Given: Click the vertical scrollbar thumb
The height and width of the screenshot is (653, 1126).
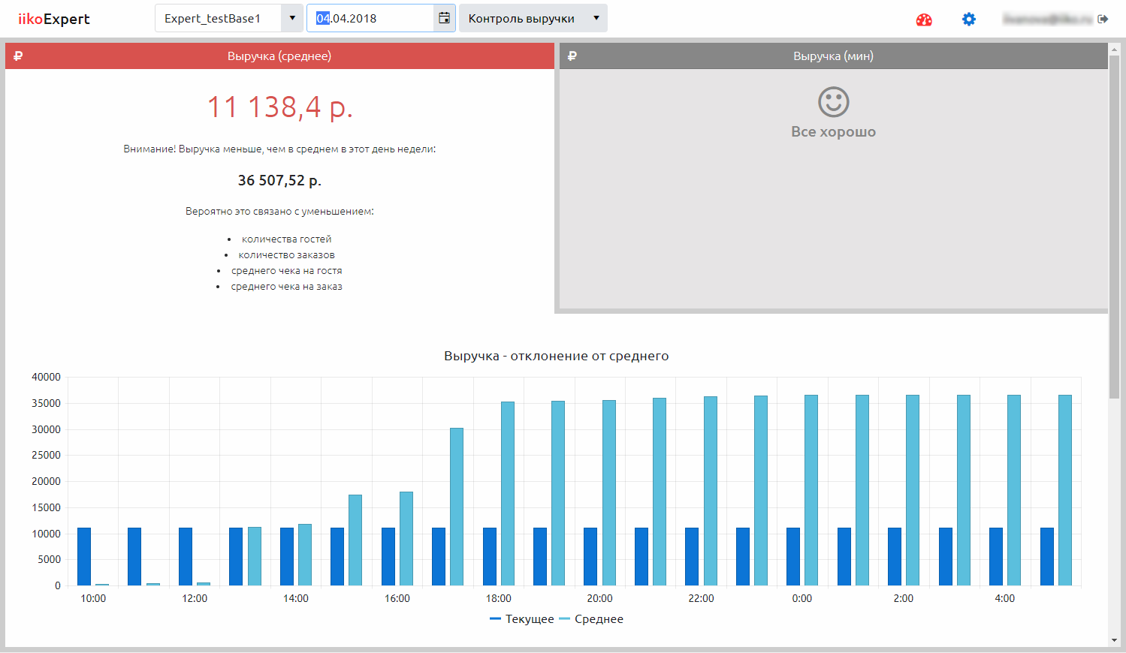Looking at the screenshot, I should (x=1113, y=225).
